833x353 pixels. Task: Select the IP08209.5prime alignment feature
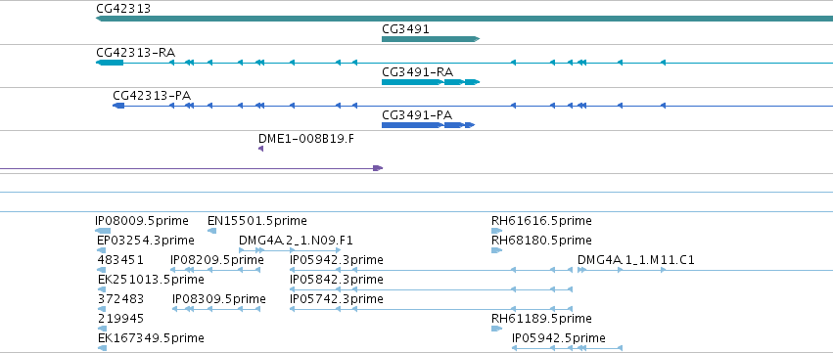pos(215,270)
